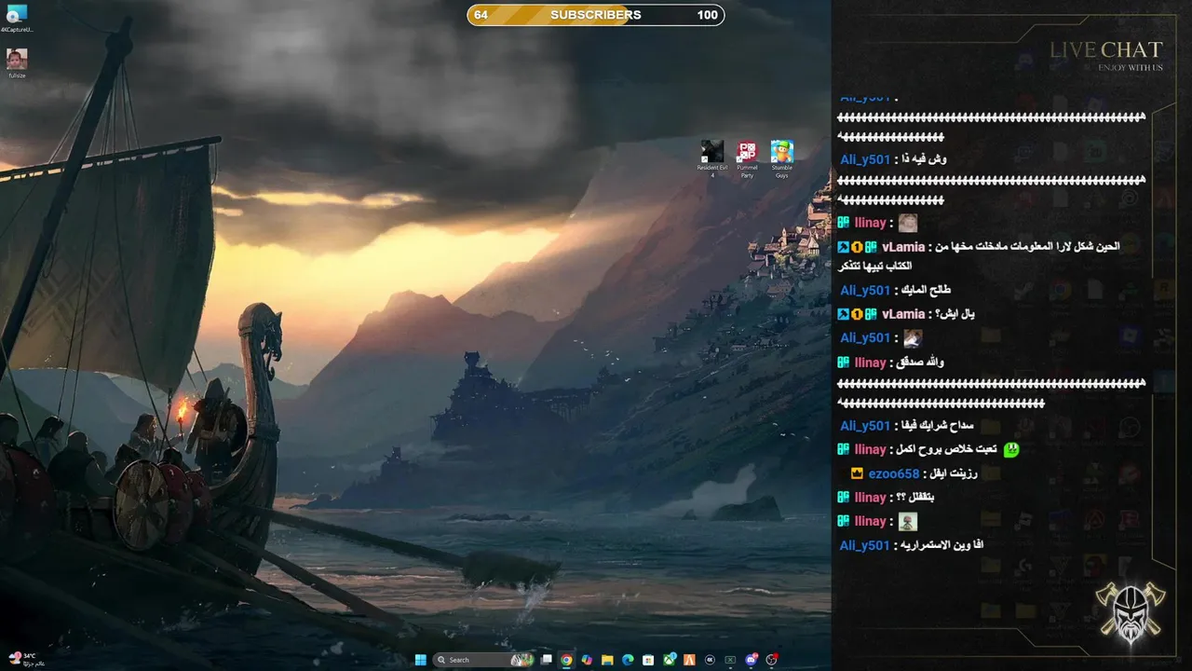Click the username ezoo658 in chat
Viewport: 1192px width, 671px height.
tap(894, 473)
